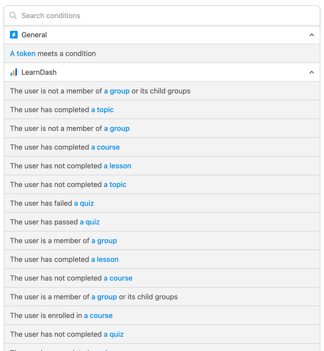The height and width of the screenshot is (351, 324).
Task: Select 'The user has completed a course'
Action: click(x=162, y=147)
